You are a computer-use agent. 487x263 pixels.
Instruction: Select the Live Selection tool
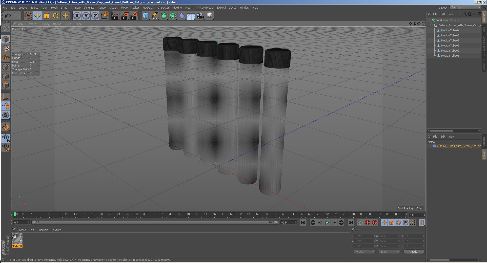click(28, 16)
